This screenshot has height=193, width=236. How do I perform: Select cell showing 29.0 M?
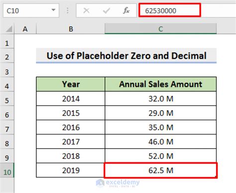(160, 113)
